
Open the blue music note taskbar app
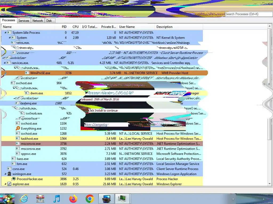[57, 199]
